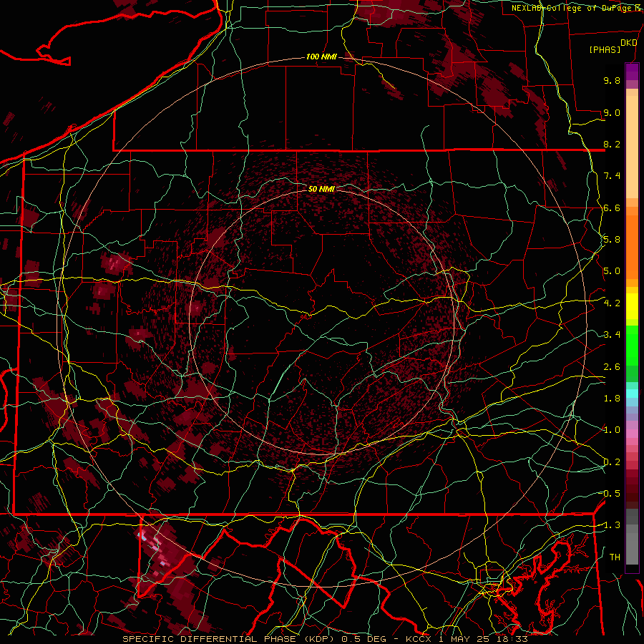Click the 7.4 scale value
This screenshot has height=644, width=644.
click(x=612, y=176)
